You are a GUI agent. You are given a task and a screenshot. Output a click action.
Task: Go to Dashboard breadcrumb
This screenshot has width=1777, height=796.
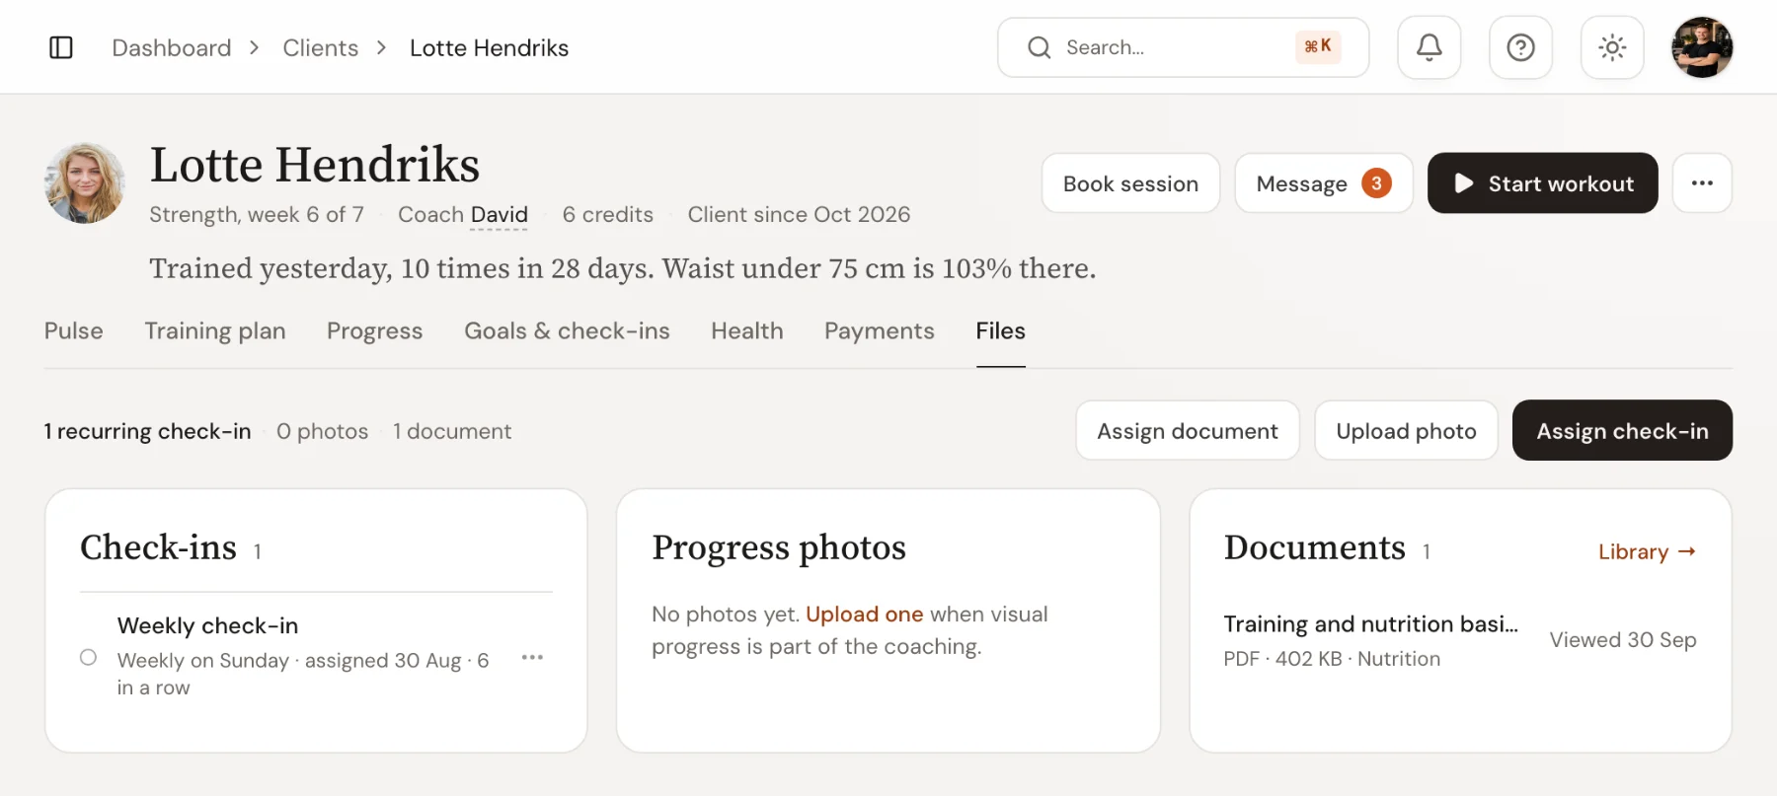click(x=172, y=47)
